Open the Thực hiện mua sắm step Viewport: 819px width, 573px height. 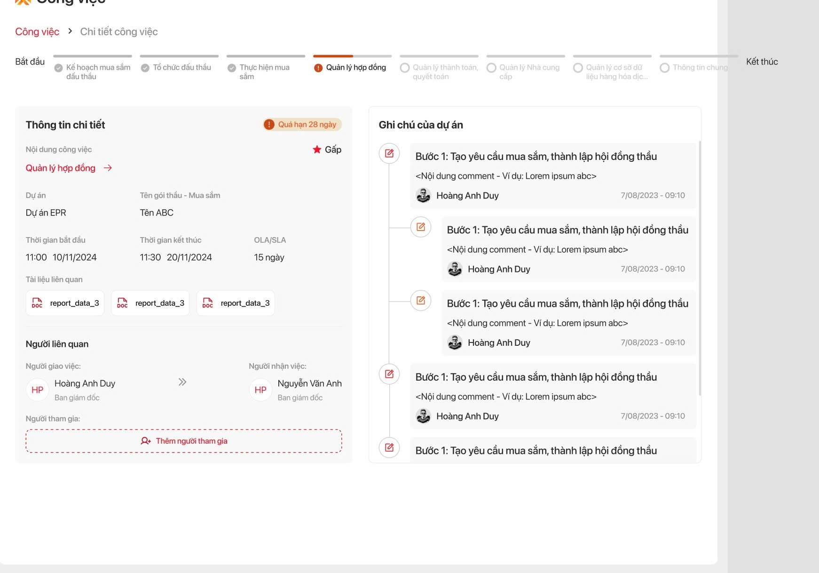tap(264, 72)
